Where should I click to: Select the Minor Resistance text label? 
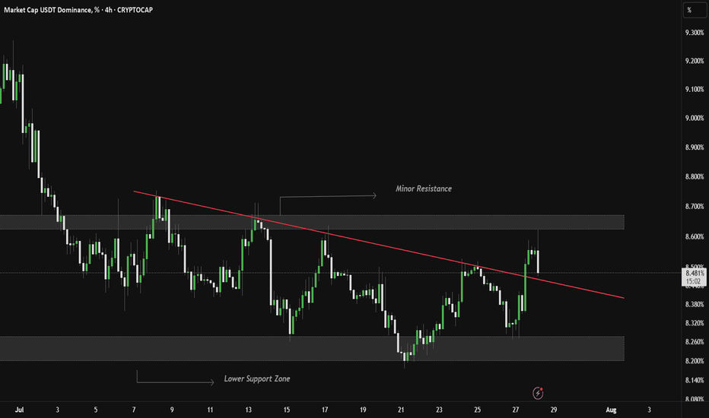click(424, 188)
